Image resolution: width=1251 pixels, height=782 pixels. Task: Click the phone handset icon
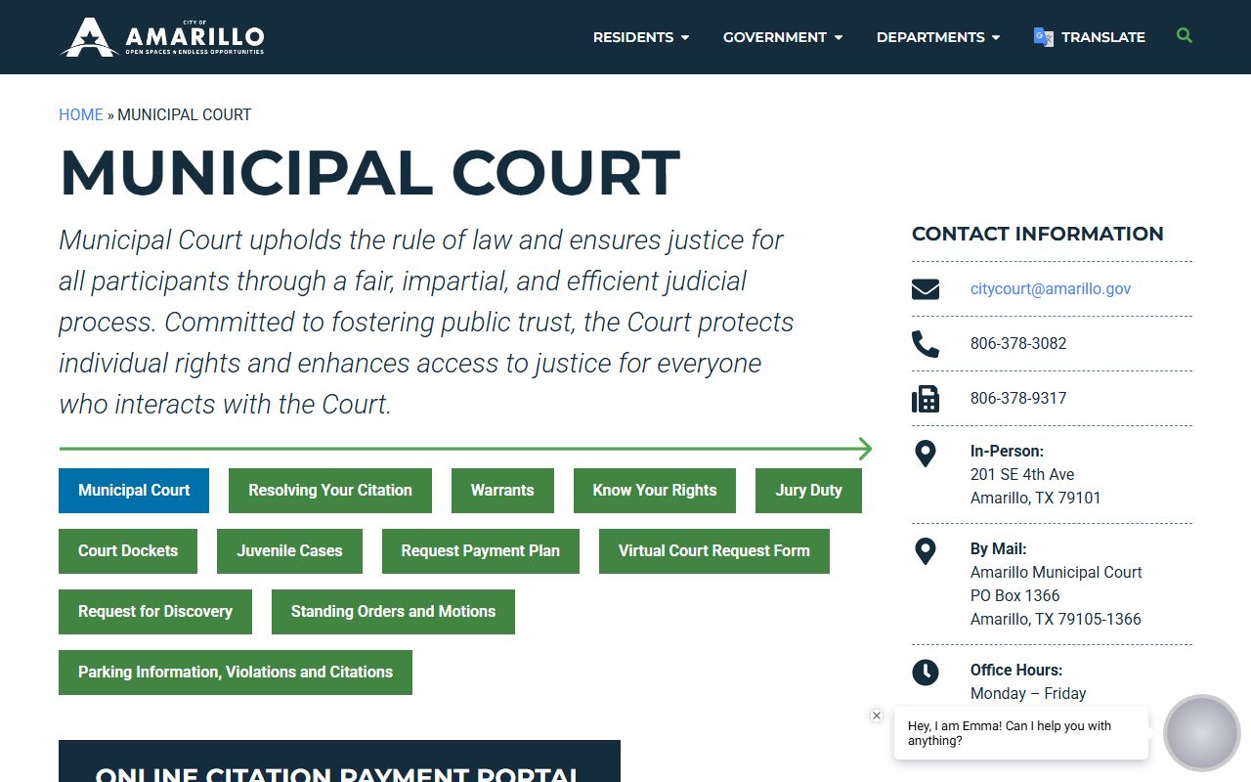coord(925,344)
